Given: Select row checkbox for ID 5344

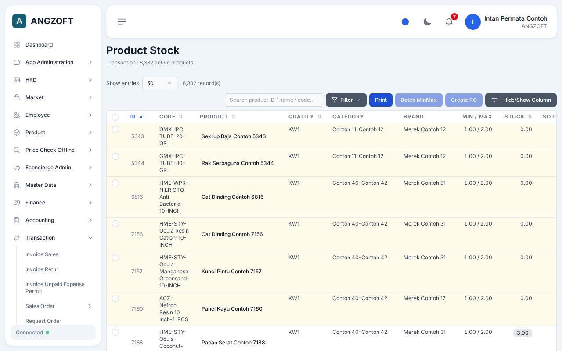Looking at the screenshot, I should (x=115, y=156).
